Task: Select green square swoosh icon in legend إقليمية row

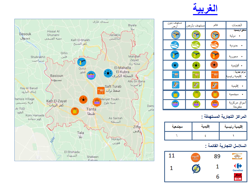Action: (x=196, y=85)
